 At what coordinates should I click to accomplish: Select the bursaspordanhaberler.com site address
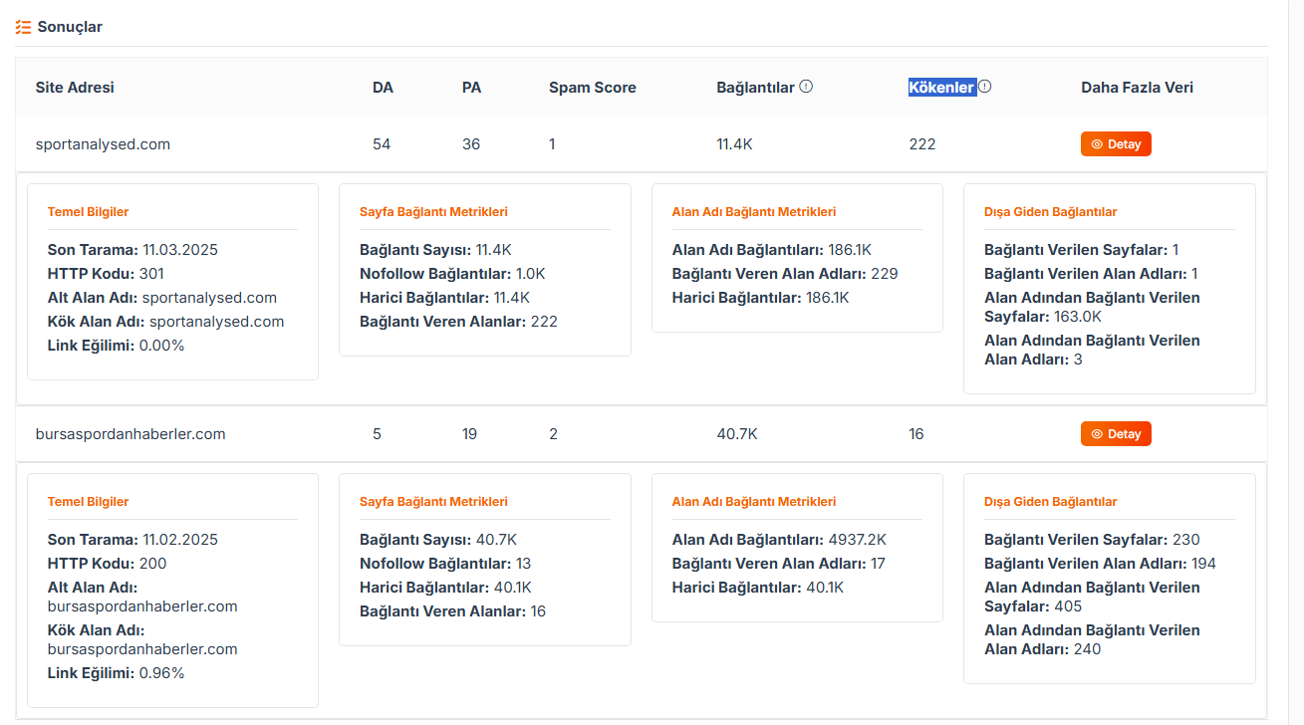pos(130,434)
